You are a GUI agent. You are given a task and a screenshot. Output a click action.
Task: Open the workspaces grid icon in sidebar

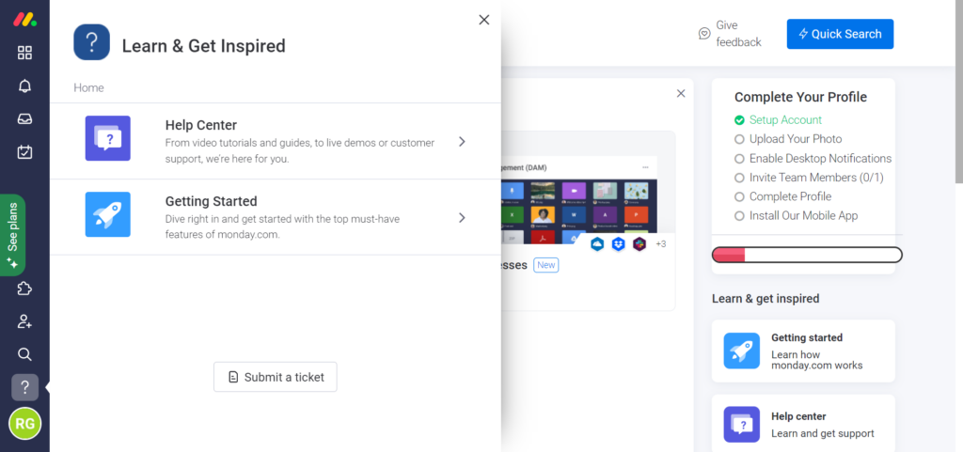[24, 53]
